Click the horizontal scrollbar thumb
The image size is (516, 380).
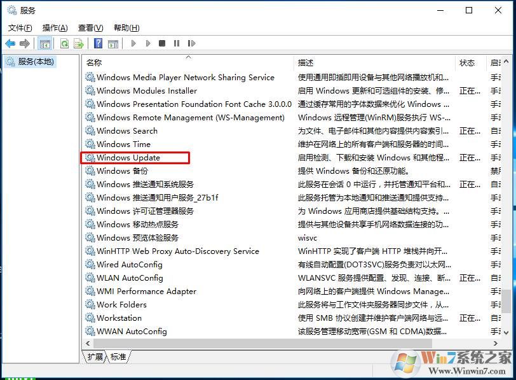(x=262, y=344)
